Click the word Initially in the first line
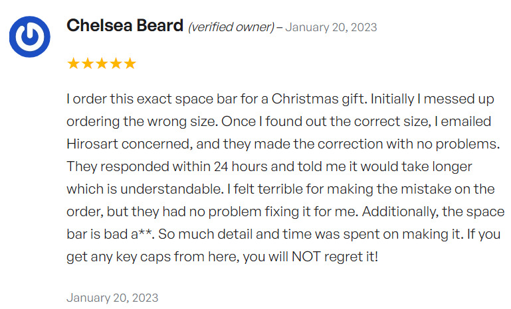 click(x=392, y=99)
